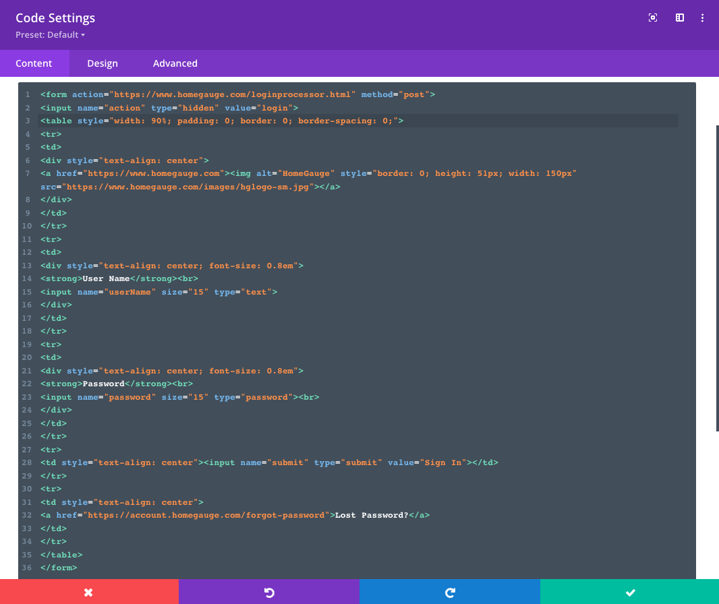Click the img src homegauge logo line
Viewport: 719px width, 604px height.
tap(190, 187)
